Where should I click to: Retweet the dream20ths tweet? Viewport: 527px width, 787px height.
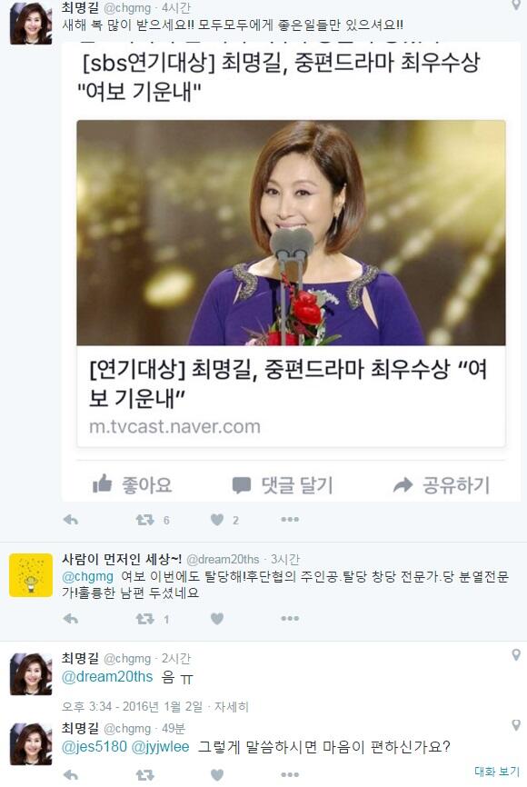pos(145,620)
